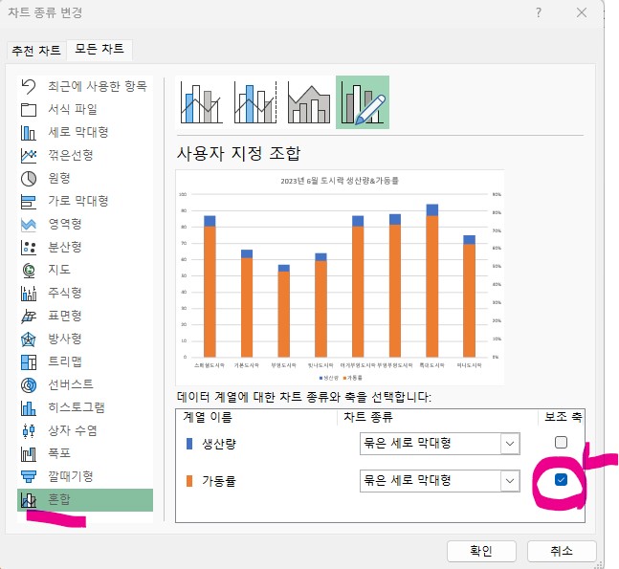This screenshot has height=569, width=619.
Task: Pick the scatter chart icon (분산형)
Action: click(29, 248)
